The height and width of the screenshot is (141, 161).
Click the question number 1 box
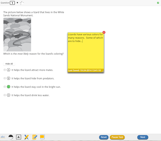pyautogui.click(x=12, y=3)
